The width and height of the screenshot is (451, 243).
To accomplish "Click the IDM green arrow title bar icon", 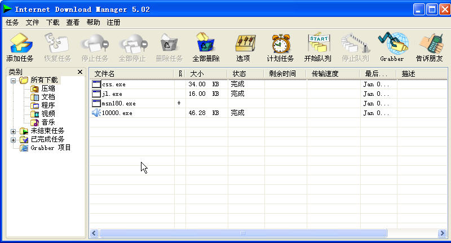I will coord(7,9).
